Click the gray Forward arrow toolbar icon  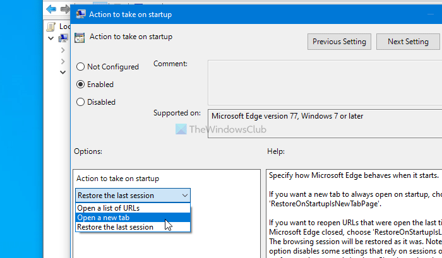click(x=64, y=9)
